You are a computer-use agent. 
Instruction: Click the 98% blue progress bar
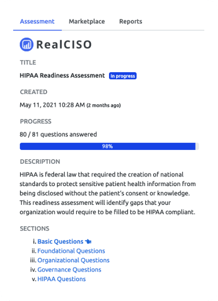tap(107, 146)
